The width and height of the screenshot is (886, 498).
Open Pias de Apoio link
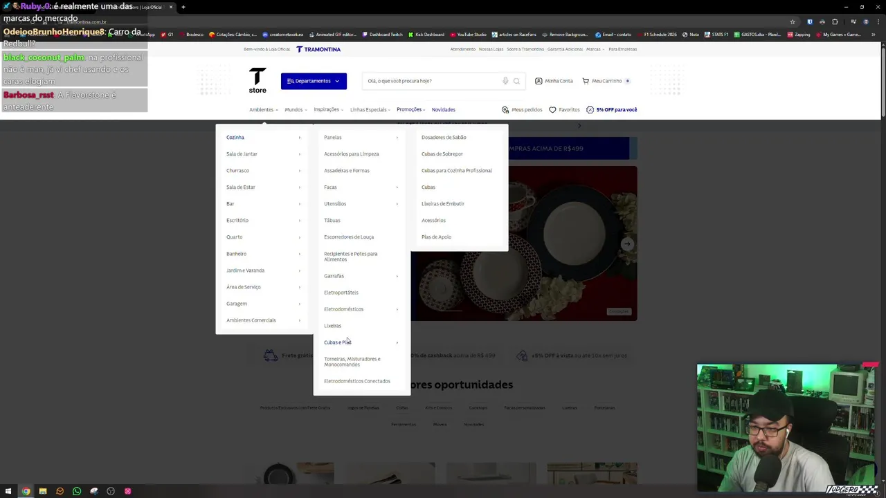click(x=436, y=237)
